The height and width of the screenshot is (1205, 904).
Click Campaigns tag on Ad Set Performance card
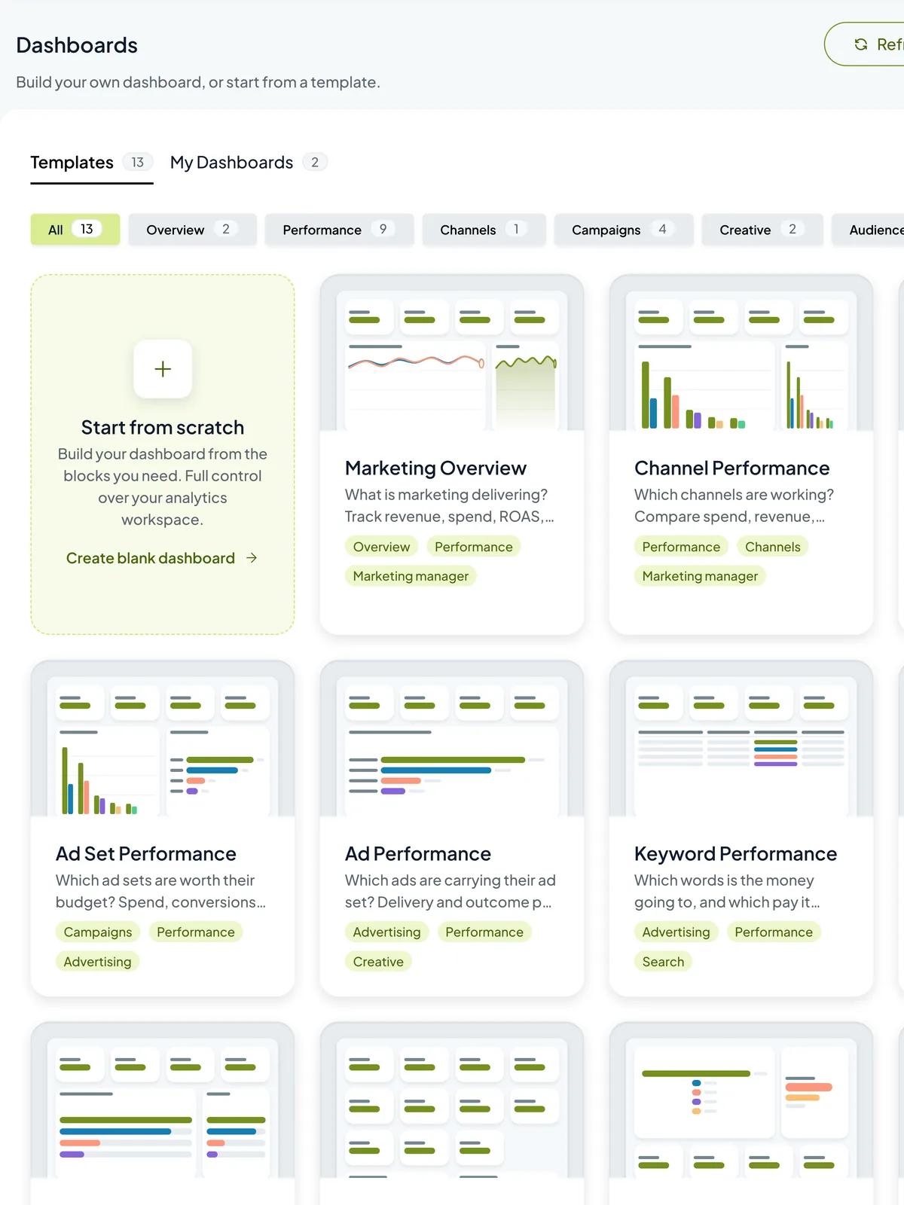point(98,932)
